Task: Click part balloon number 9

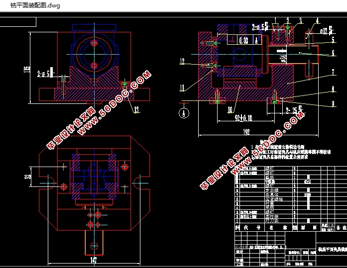Action: pyautogui.click(x=333, y=104)
